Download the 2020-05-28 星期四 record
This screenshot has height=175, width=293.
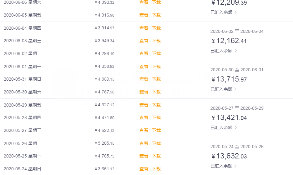[156, 117]
